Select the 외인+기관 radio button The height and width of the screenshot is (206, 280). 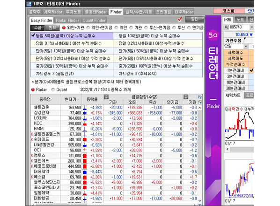coord(64,27)
